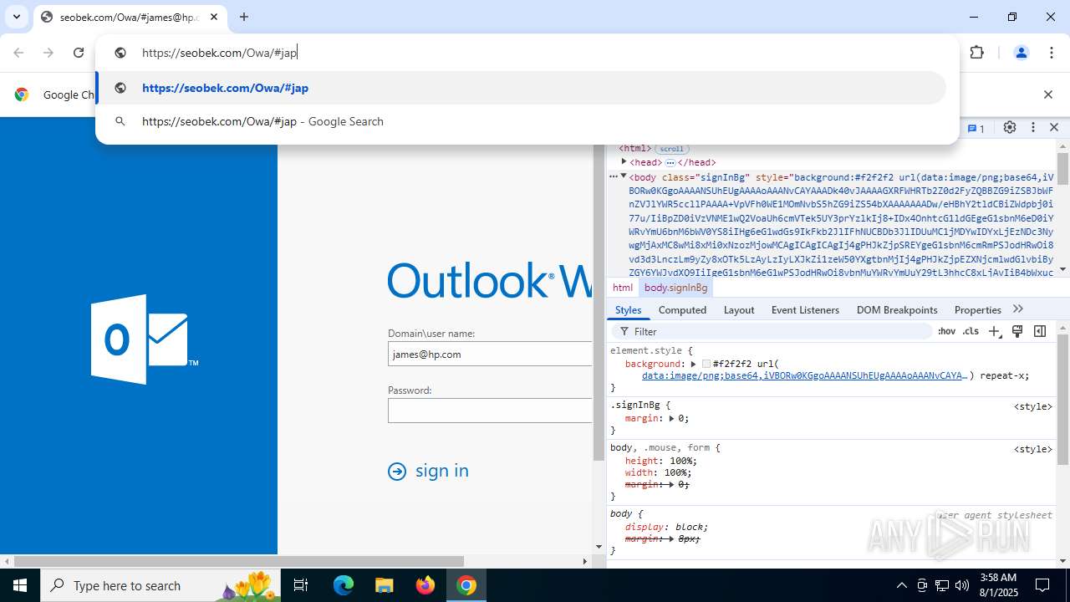Click the sign in link
1070x602 pixels.
pyautogui.click(x=428, y=471)
